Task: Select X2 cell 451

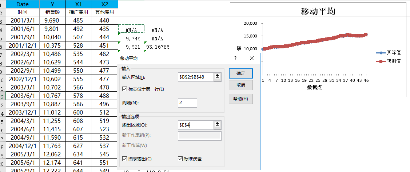Action: point(105,45)
